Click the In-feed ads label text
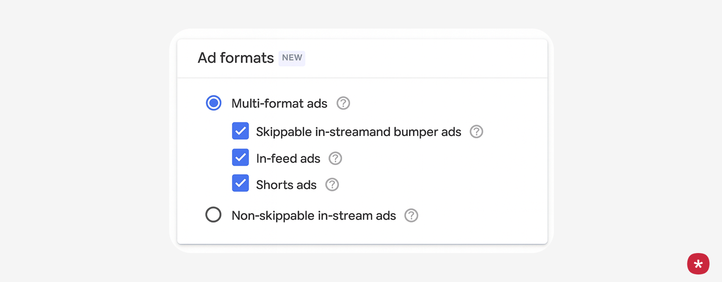Viewport: 722px width, 282px height. (x=288, y=159)
